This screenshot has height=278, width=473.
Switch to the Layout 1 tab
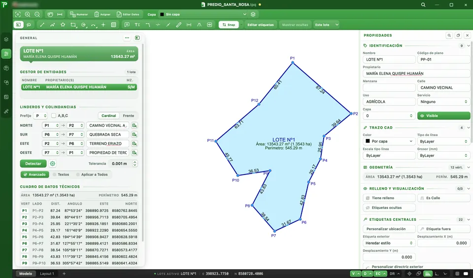coord(47,274)
